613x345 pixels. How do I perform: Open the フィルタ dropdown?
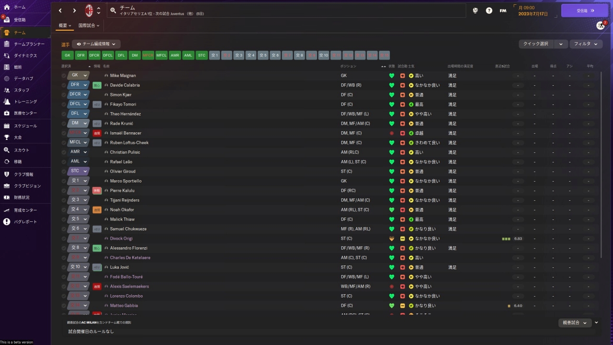pos(586,44)
